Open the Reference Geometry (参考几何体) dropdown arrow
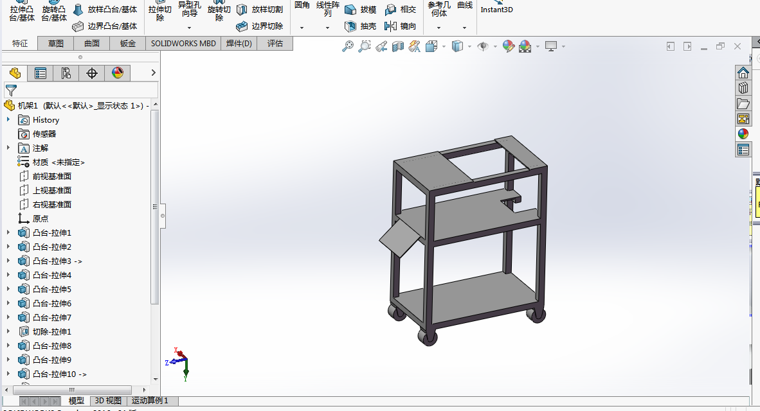 click(x=439, y=28)
